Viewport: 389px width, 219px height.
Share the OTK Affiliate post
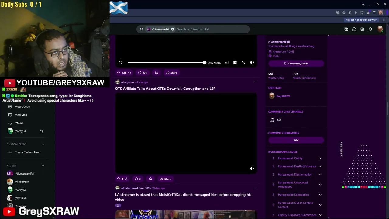(x=165, y=179)
